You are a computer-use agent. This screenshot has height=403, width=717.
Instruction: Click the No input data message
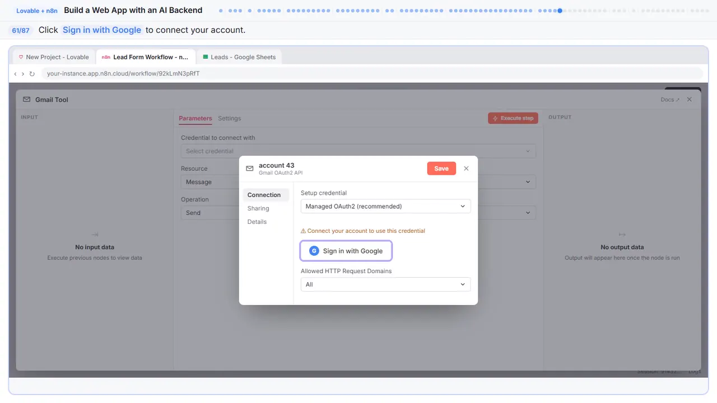(x=95, y=247)
